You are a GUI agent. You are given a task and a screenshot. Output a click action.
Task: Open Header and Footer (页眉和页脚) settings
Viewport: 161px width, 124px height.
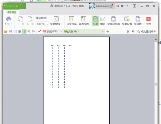[114, 21]
